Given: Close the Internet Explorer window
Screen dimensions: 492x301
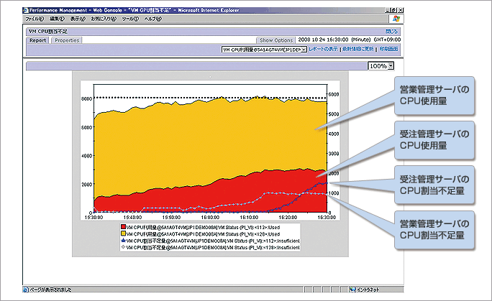Looking at the screenshot, I should pyautogui.click(x=401, y=10).
